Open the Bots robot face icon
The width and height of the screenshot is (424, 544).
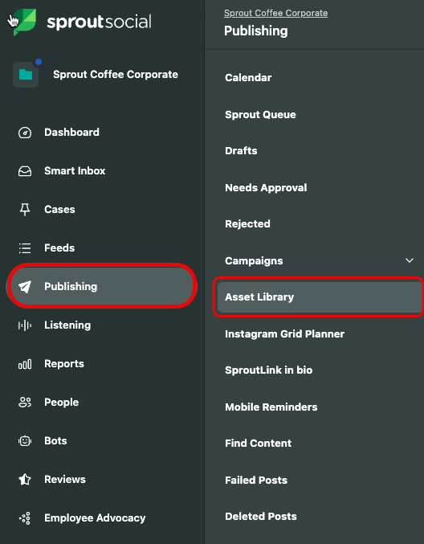coord(25,441)
